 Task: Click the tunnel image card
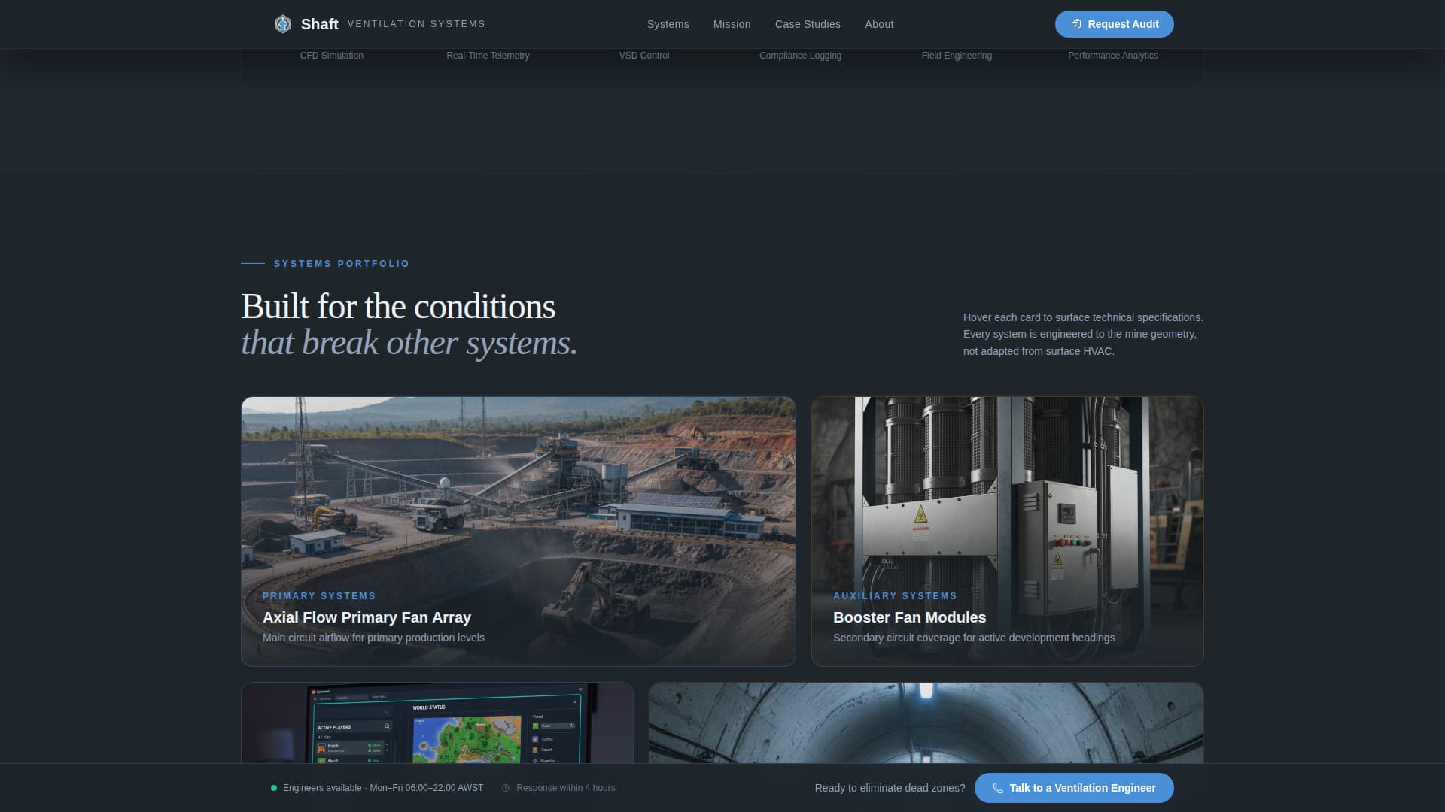point(926,723)
